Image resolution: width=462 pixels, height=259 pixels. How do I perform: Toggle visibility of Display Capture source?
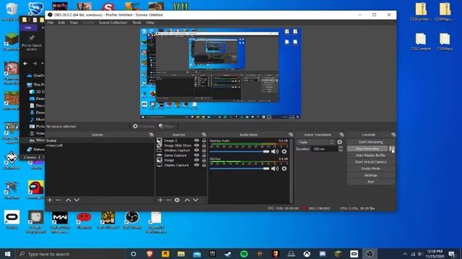pyautogui.click(x=196, y=165)
